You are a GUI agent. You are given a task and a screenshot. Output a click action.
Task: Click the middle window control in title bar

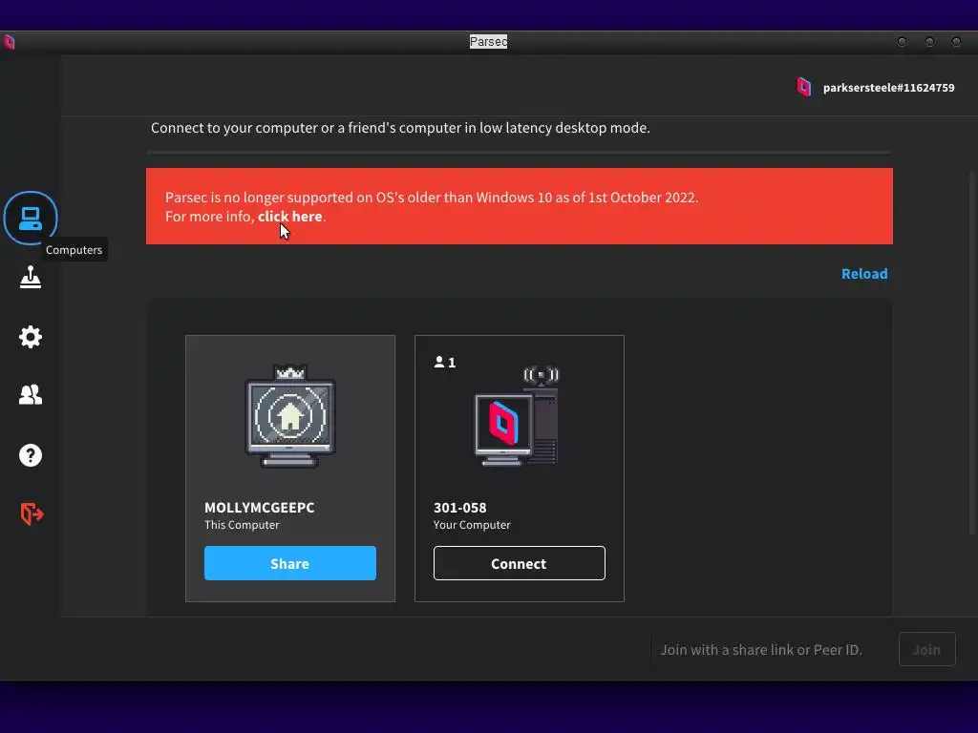[929, 42]
